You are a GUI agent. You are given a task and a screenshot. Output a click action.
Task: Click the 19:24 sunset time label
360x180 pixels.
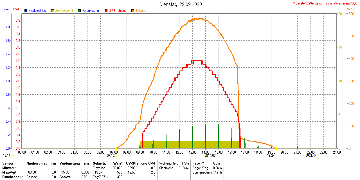pyautogui.click(x=271, y=155)
